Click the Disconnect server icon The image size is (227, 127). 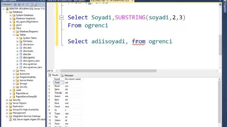[19, 5]
